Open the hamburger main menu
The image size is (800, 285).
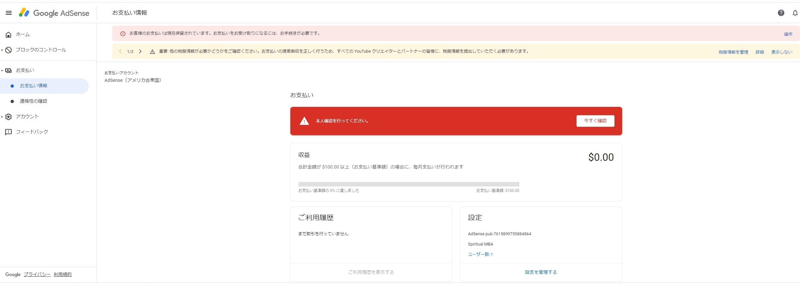(9, 13)
